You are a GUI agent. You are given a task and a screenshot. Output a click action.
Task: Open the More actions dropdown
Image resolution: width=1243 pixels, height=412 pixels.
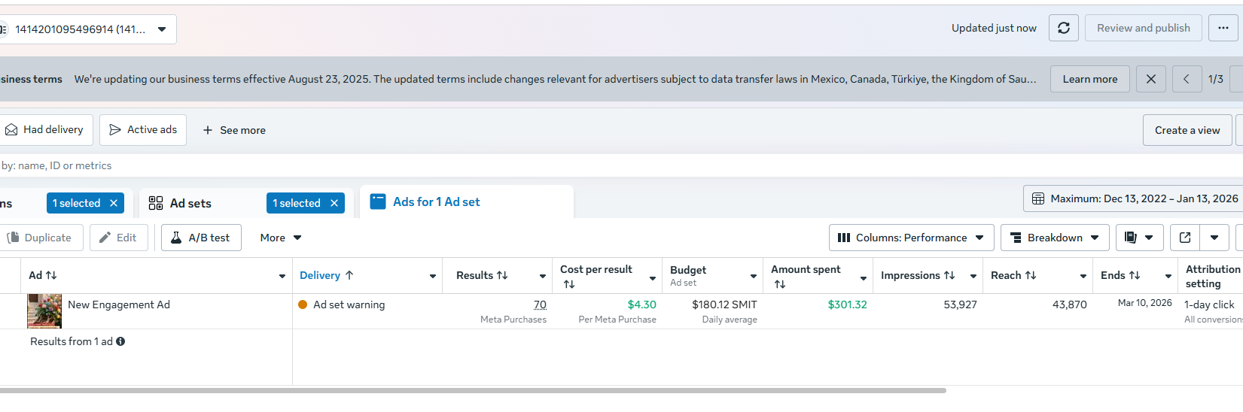[x=280, y=238]
